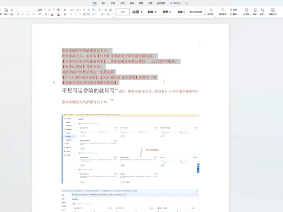
Task: Click the clear formatting eraser icon
Action: click(x=65, y=10)
